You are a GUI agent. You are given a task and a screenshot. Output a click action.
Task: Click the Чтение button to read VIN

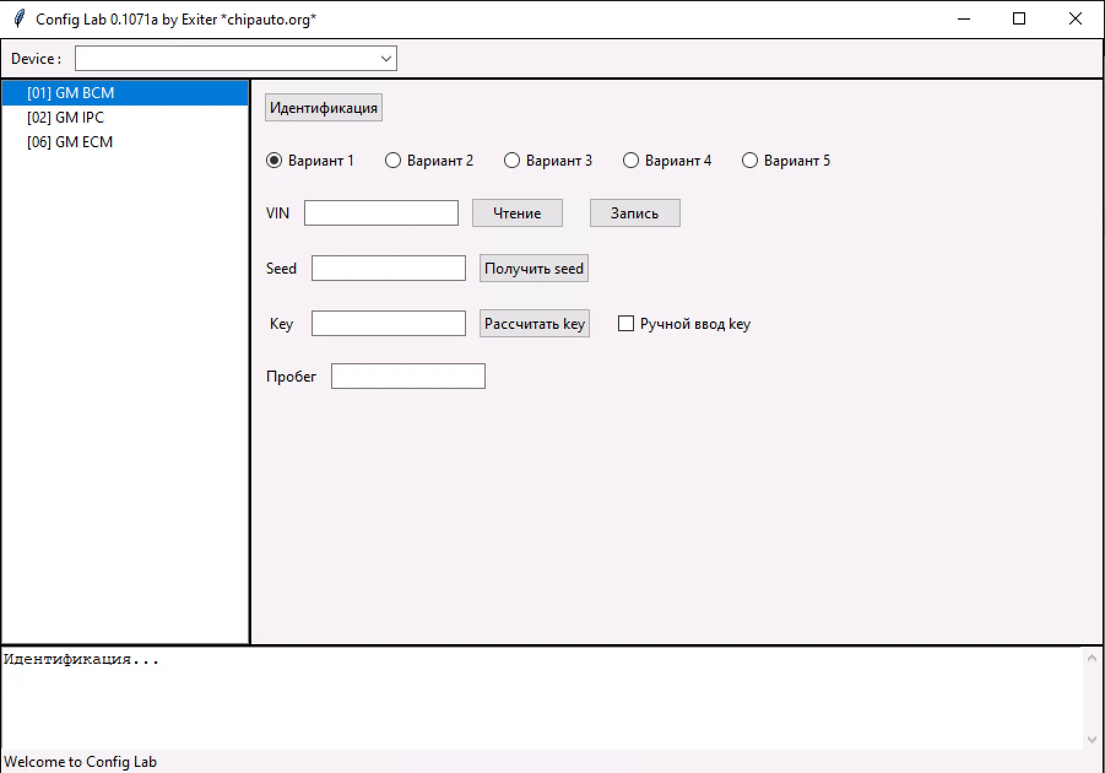(x=517, y=213)
